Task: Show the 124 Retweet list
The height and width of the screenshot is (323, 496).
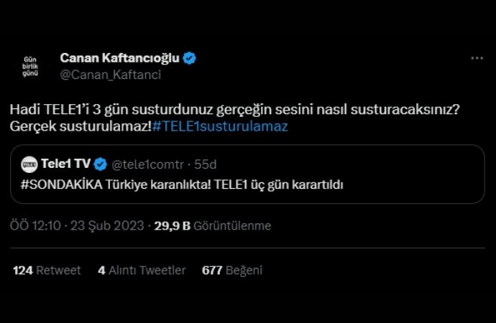Action: 47,271
